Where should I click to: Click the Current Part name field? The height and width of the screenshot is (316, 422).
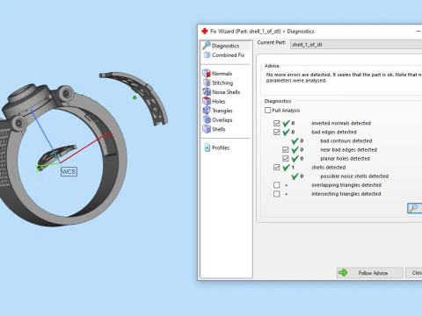tap(356, 45)
